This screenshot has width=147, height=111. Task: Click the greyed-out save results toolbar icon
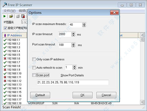tap(18, 16)
